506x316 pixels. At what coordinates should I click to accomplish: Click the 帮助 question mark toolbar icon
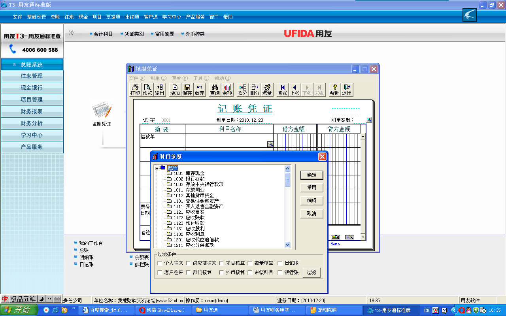coord(334,90)
